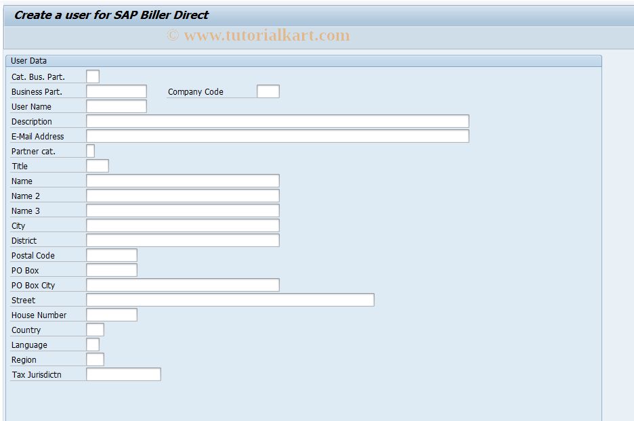Select the Company Code input field
634x421 pixels.
coord(268,92)
